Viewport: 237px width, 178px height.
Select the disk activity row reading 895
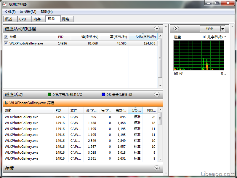pos(80,117)
